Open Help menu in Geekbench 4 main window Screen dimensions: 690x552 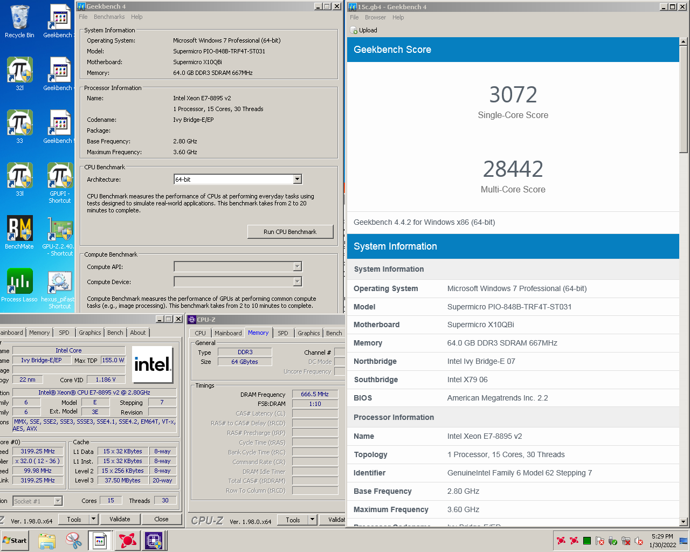[137, 17]
